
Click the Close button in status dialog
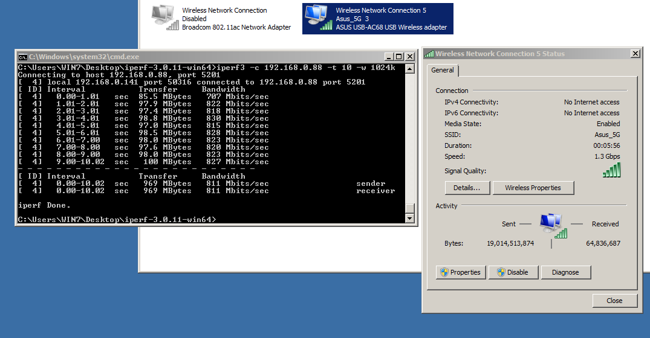coord(614,301)
